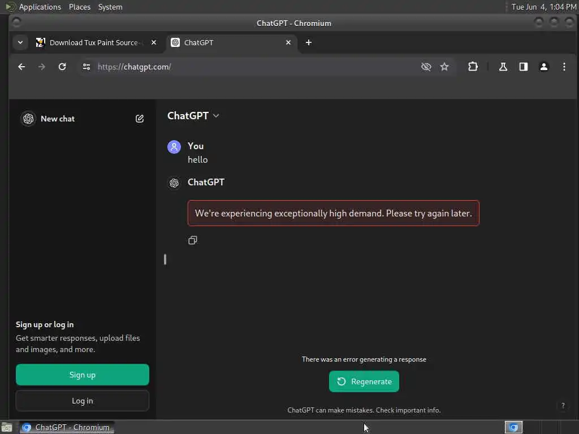Open the Applications menu
579x434 pixels.
coord(40,7)
